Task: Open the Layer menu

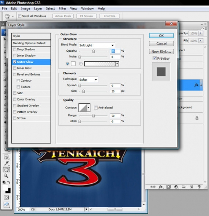Action: (x=38, y=8)
